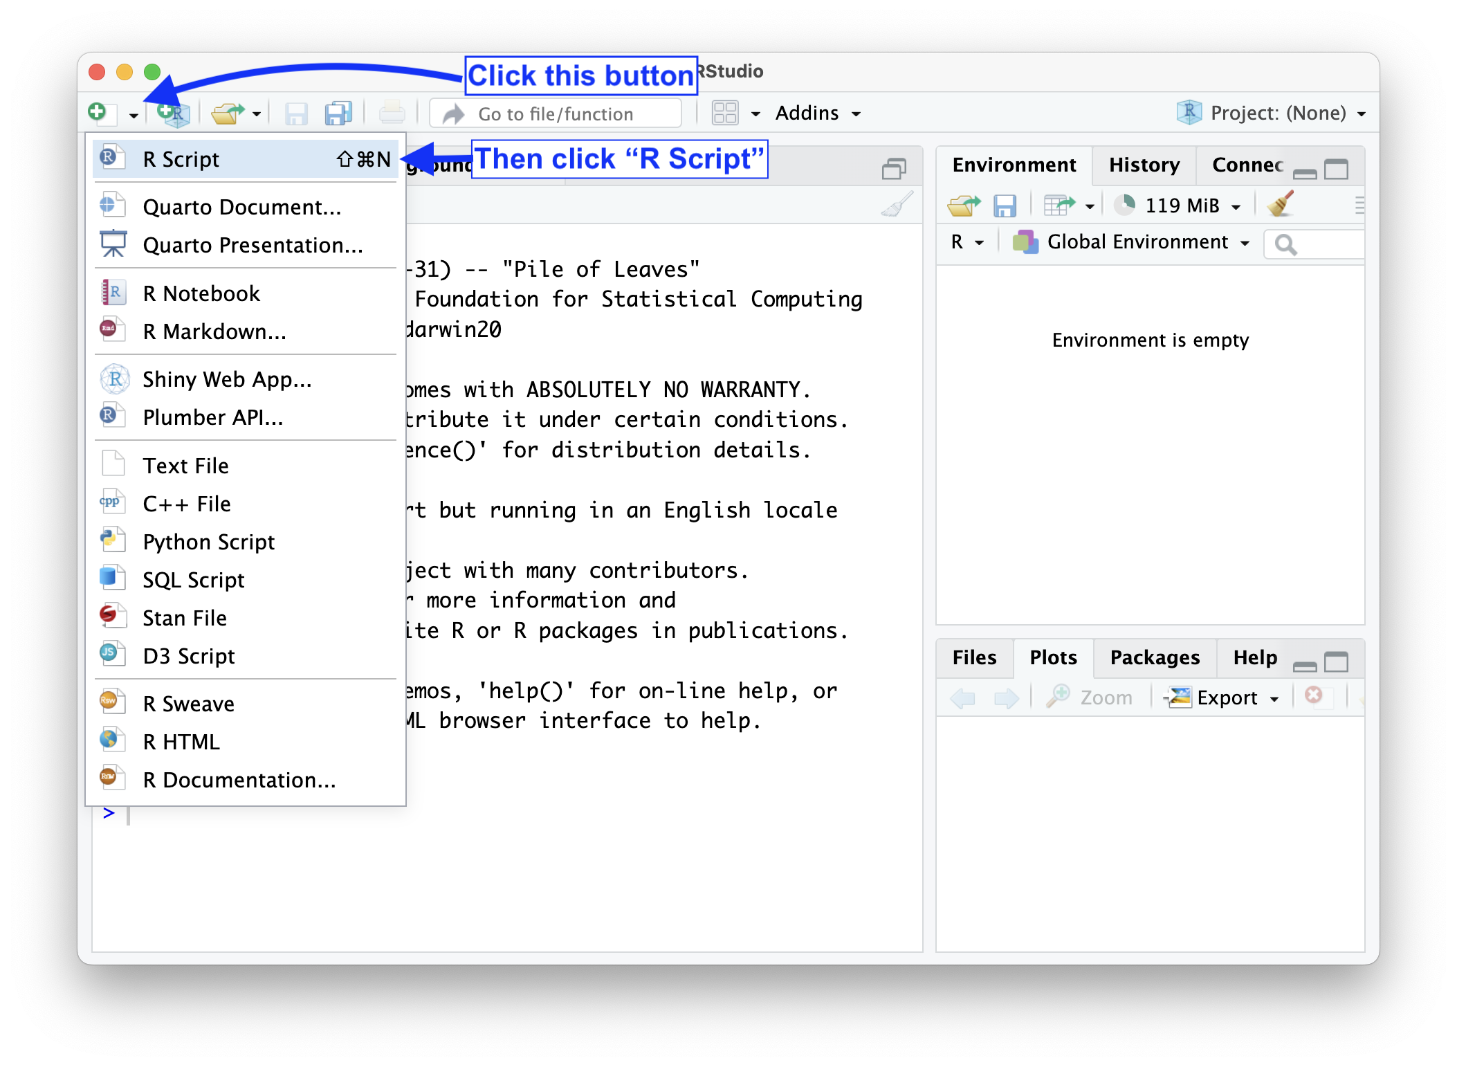Screen dimensions: 1457x1067
Task: Delete the current plot with the red X
Action: point(1313,696)
